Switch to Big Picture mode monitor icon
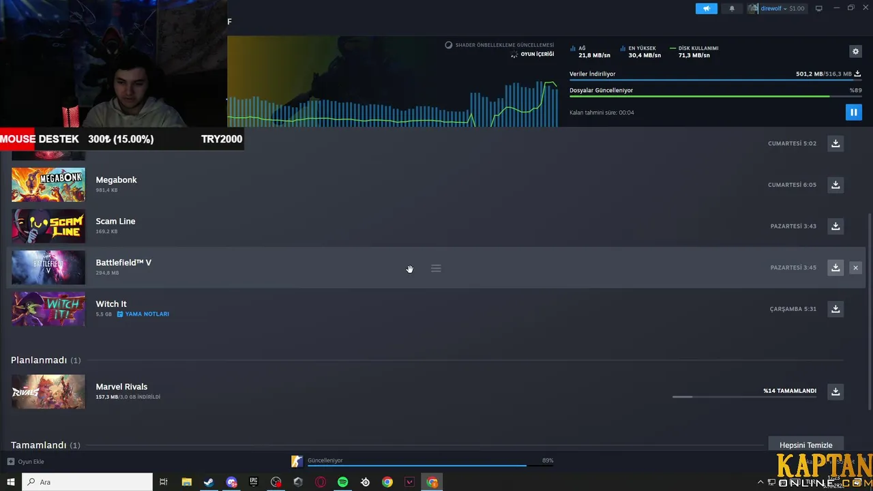Viewport: 873px width, 491px height. [x=819, y=8]
